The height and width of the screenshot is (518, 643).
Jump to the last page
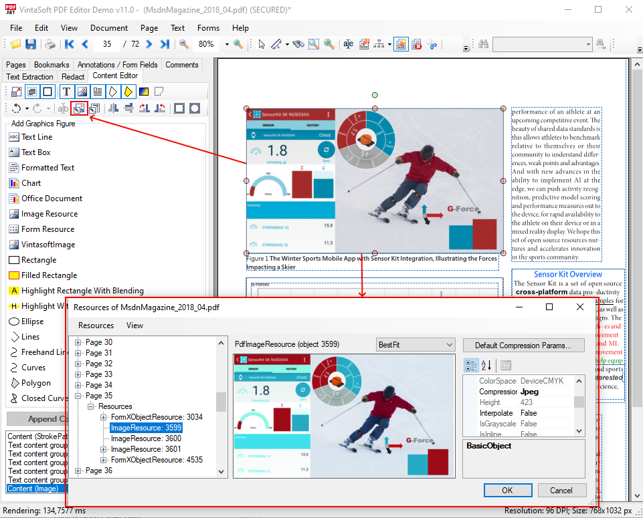click(x=165, y=44)
